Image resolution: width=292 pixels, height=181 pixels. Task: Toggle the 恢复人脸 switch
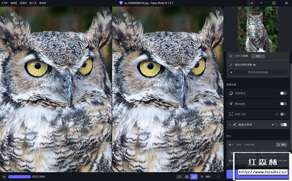(x=284, y=114)
